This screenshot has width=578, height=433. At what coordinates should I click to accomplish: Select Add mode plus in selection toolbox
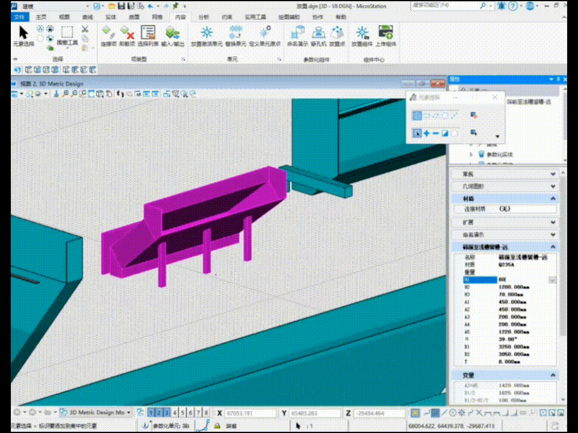tap(426, 133)
